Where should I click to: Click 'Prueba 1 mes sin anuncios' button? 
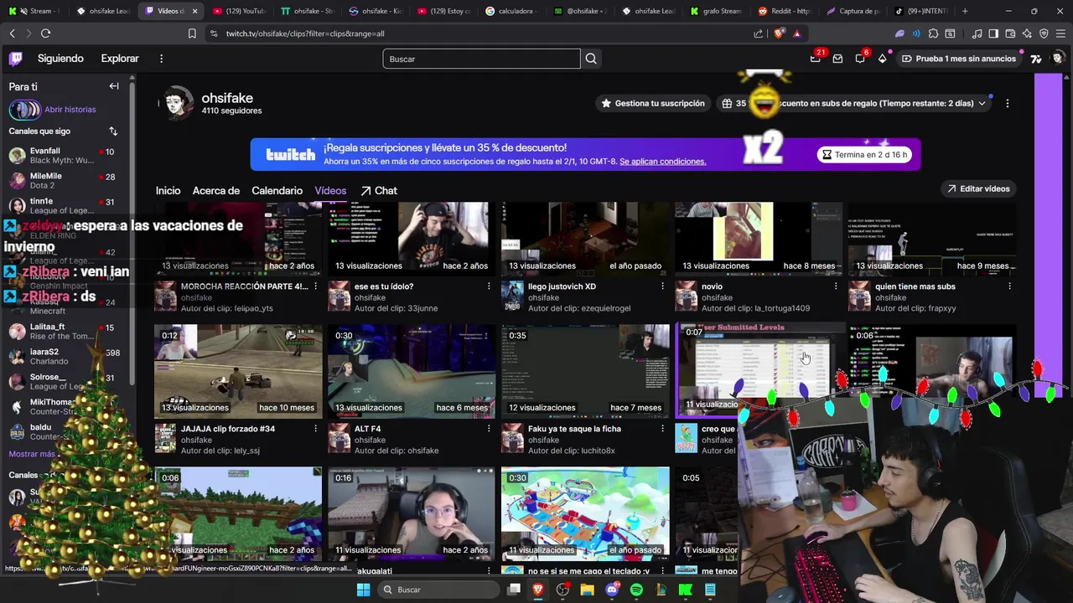coord(958,59)
